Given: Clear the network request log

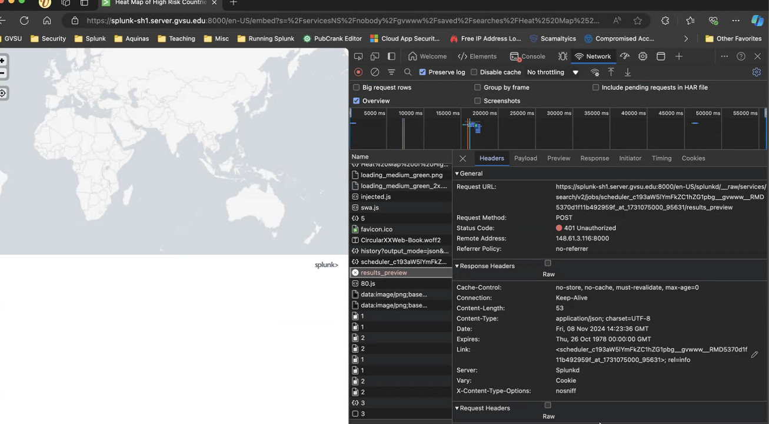Looking at the screenshot, I should 375,72.
